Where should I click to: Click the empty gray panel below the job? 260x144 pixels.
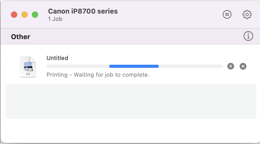131,101
